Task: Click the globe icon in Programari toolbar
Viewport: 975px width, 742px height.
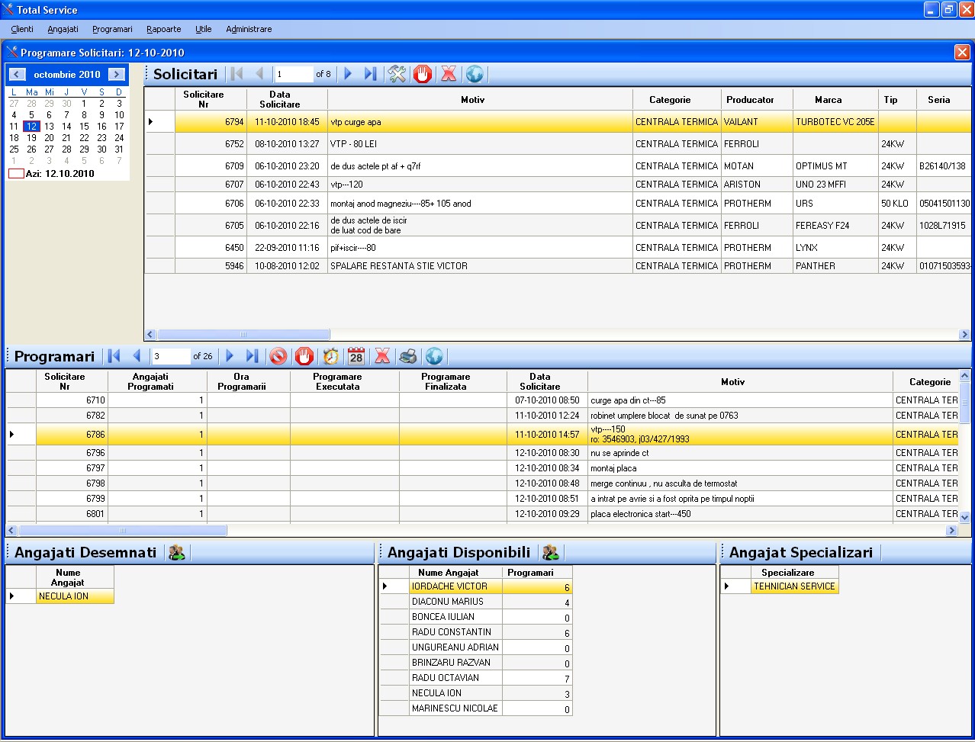Action: pyautogui.click(x=434, y=356)
